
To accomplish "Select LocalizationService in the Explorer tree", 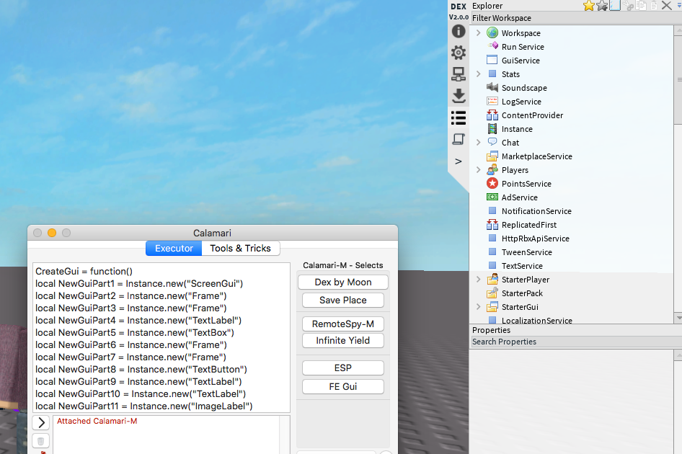I will coord(536,320).
